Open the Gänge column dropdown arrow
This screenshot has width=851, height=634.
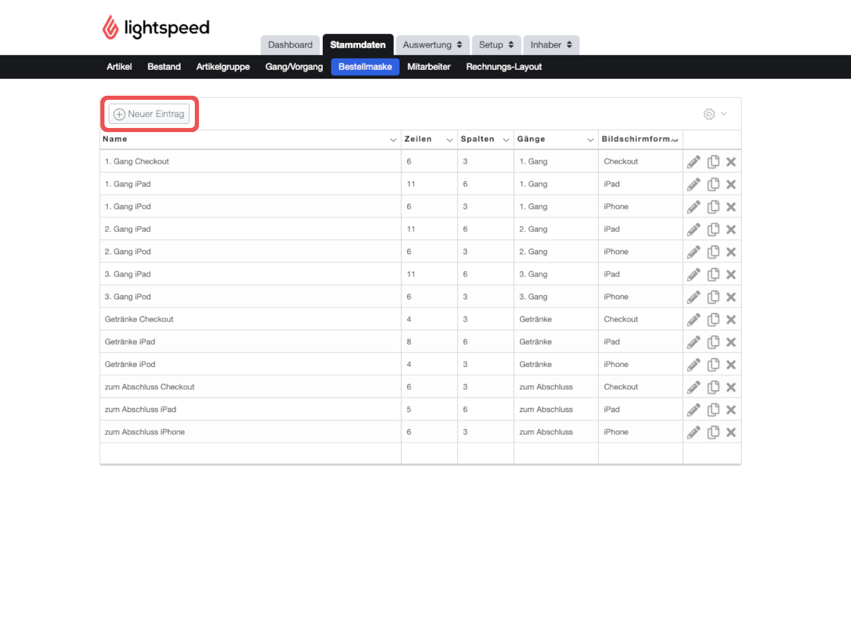[590, 140]
